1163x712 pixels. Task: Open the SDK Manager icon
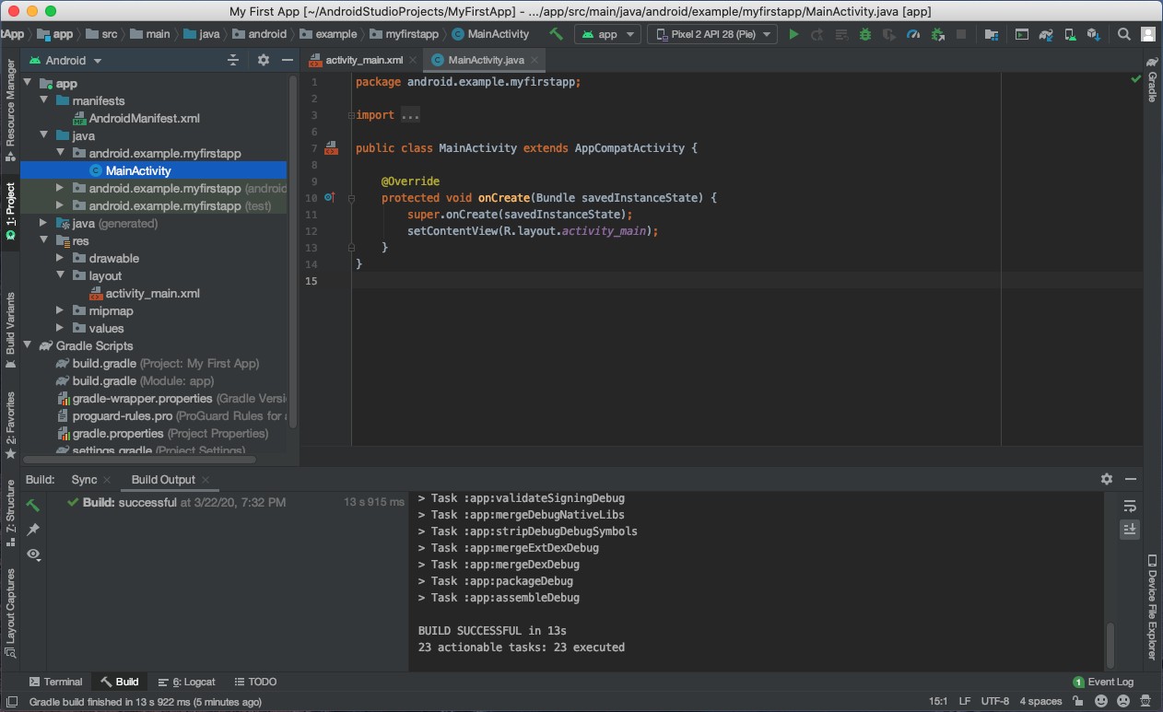[1094, 34]
